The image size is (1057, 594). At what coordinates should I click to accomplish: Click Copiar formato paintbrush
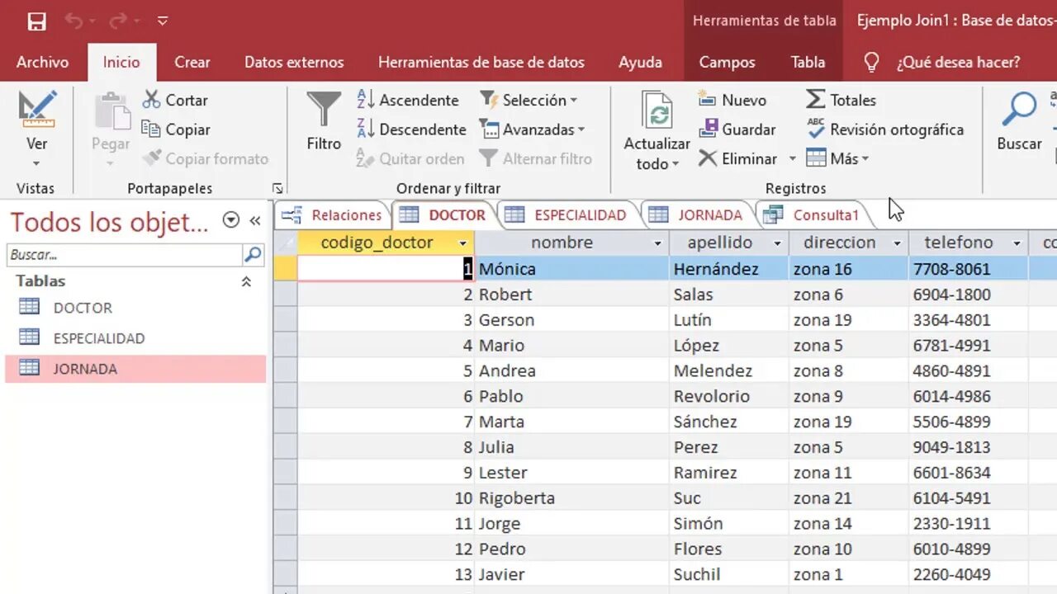(205, 158)
